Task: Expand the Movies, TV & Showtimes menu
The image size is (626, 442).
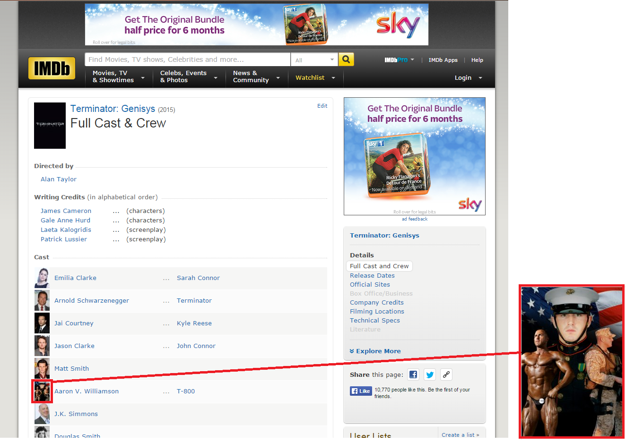Action: tap(119, 76)
